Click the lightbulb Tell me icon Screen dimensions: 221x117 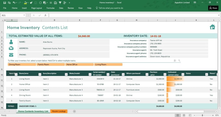click(97, 8)
